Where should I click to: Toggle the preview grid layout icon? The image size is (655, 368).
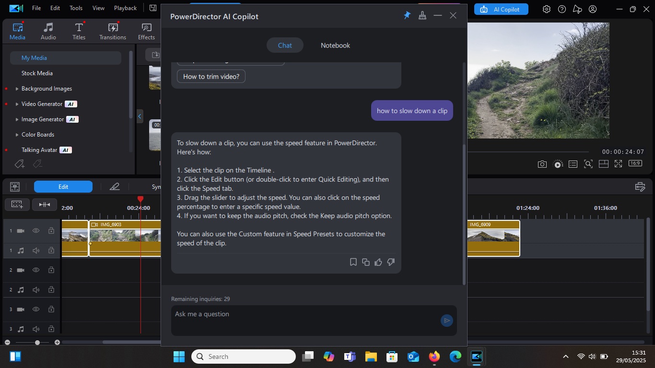(604, 164)
